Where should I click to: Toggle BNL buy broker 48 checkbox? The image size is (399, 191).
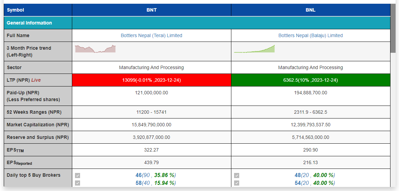[237, 175]
